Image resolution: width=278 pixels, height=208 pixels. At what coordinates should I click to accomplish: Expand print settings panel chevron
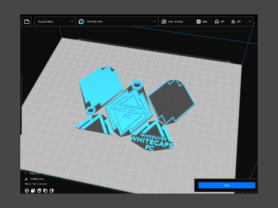point(250,21)
